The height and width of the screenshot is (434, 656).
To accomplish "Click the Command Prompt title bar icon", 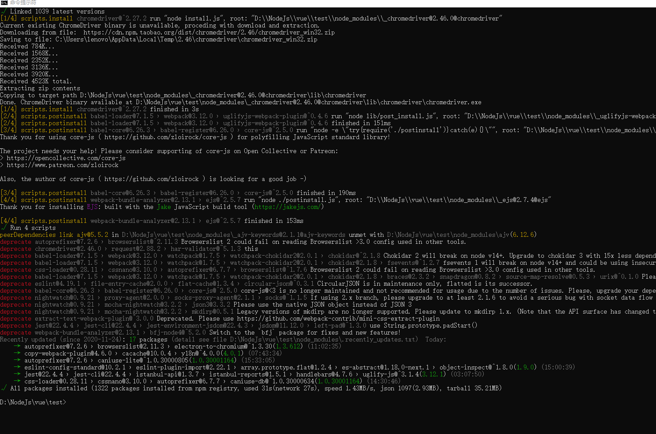I will coord(4,3).
